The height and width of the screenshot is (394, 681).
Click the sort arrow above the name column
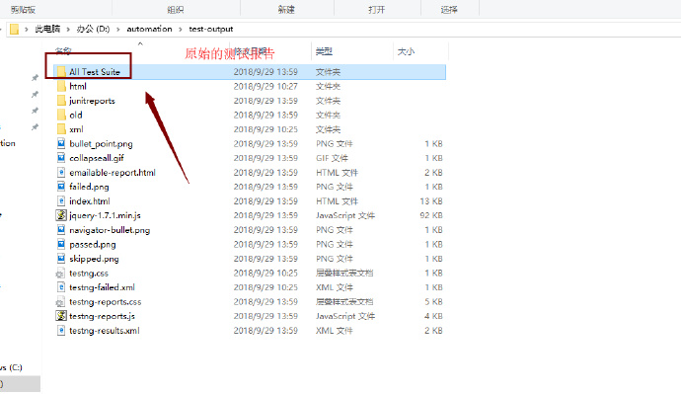pos(140,43)
